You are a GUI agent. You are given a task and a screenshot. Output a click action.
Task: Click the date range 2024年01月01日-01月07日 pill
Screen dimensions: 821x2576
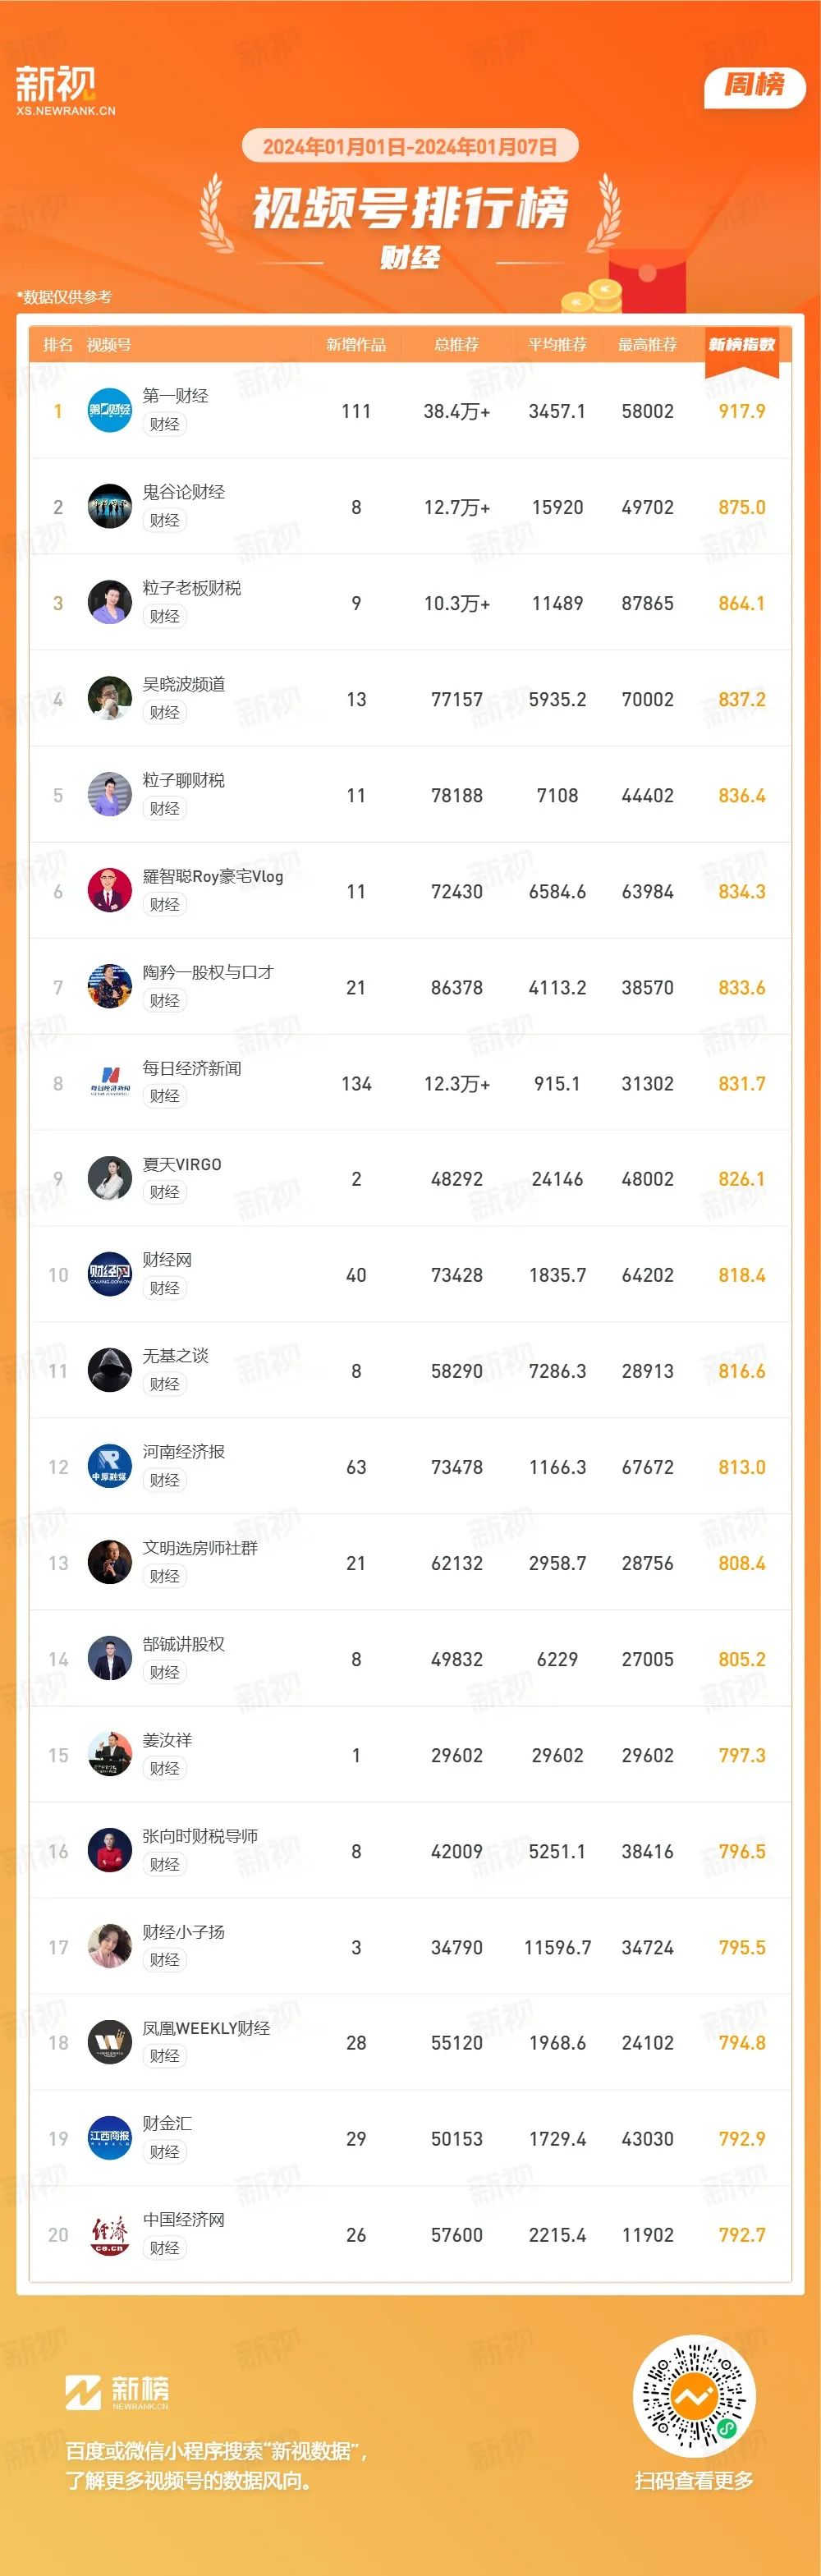410,147
